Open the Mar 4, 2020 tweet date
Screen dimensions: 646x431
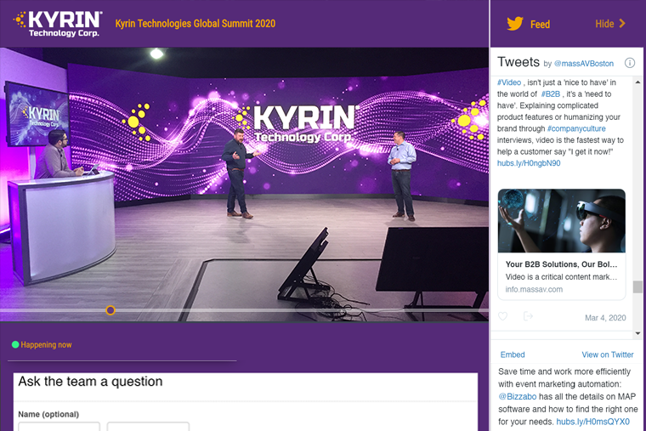(x=605, y=318)
